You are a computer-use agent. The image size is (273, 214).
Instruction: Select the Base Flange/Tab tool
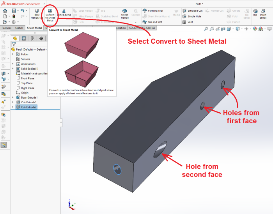pos(37,14)
